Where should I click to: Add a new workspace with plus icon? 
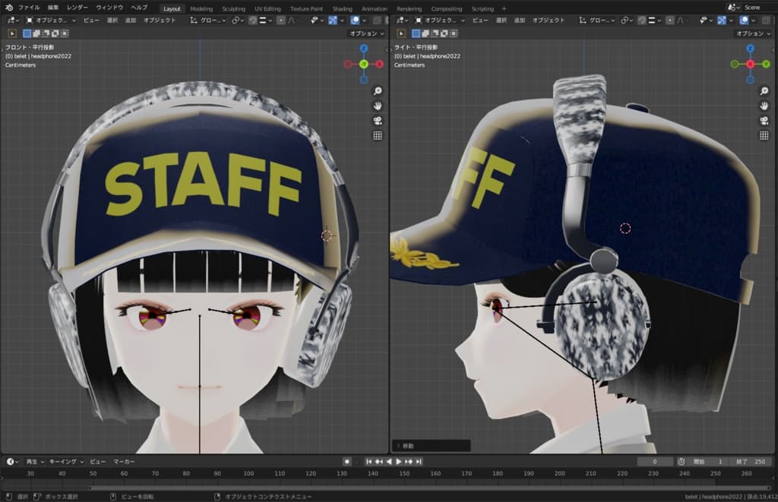click(504, 8)
